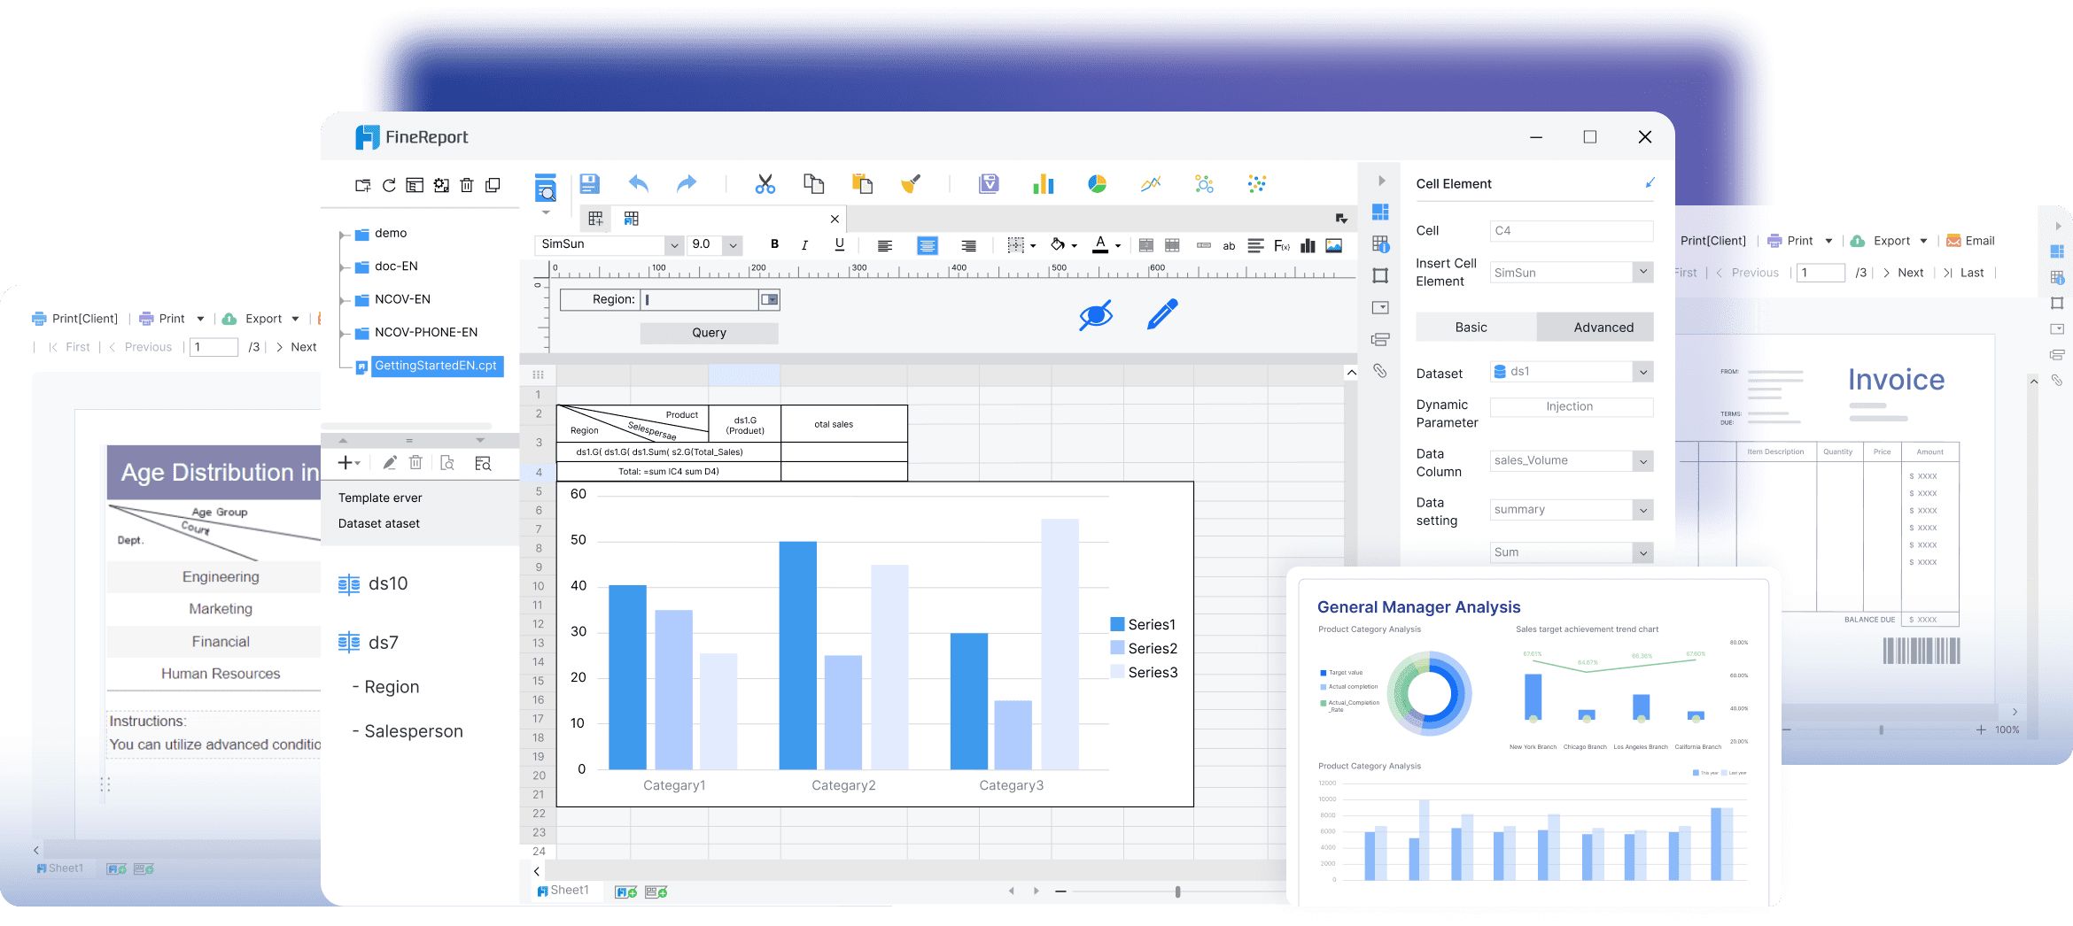Insert a bar chart from toolbar
The height and width of the screenshot is (926, 2073).
[x=1043, y=184]
